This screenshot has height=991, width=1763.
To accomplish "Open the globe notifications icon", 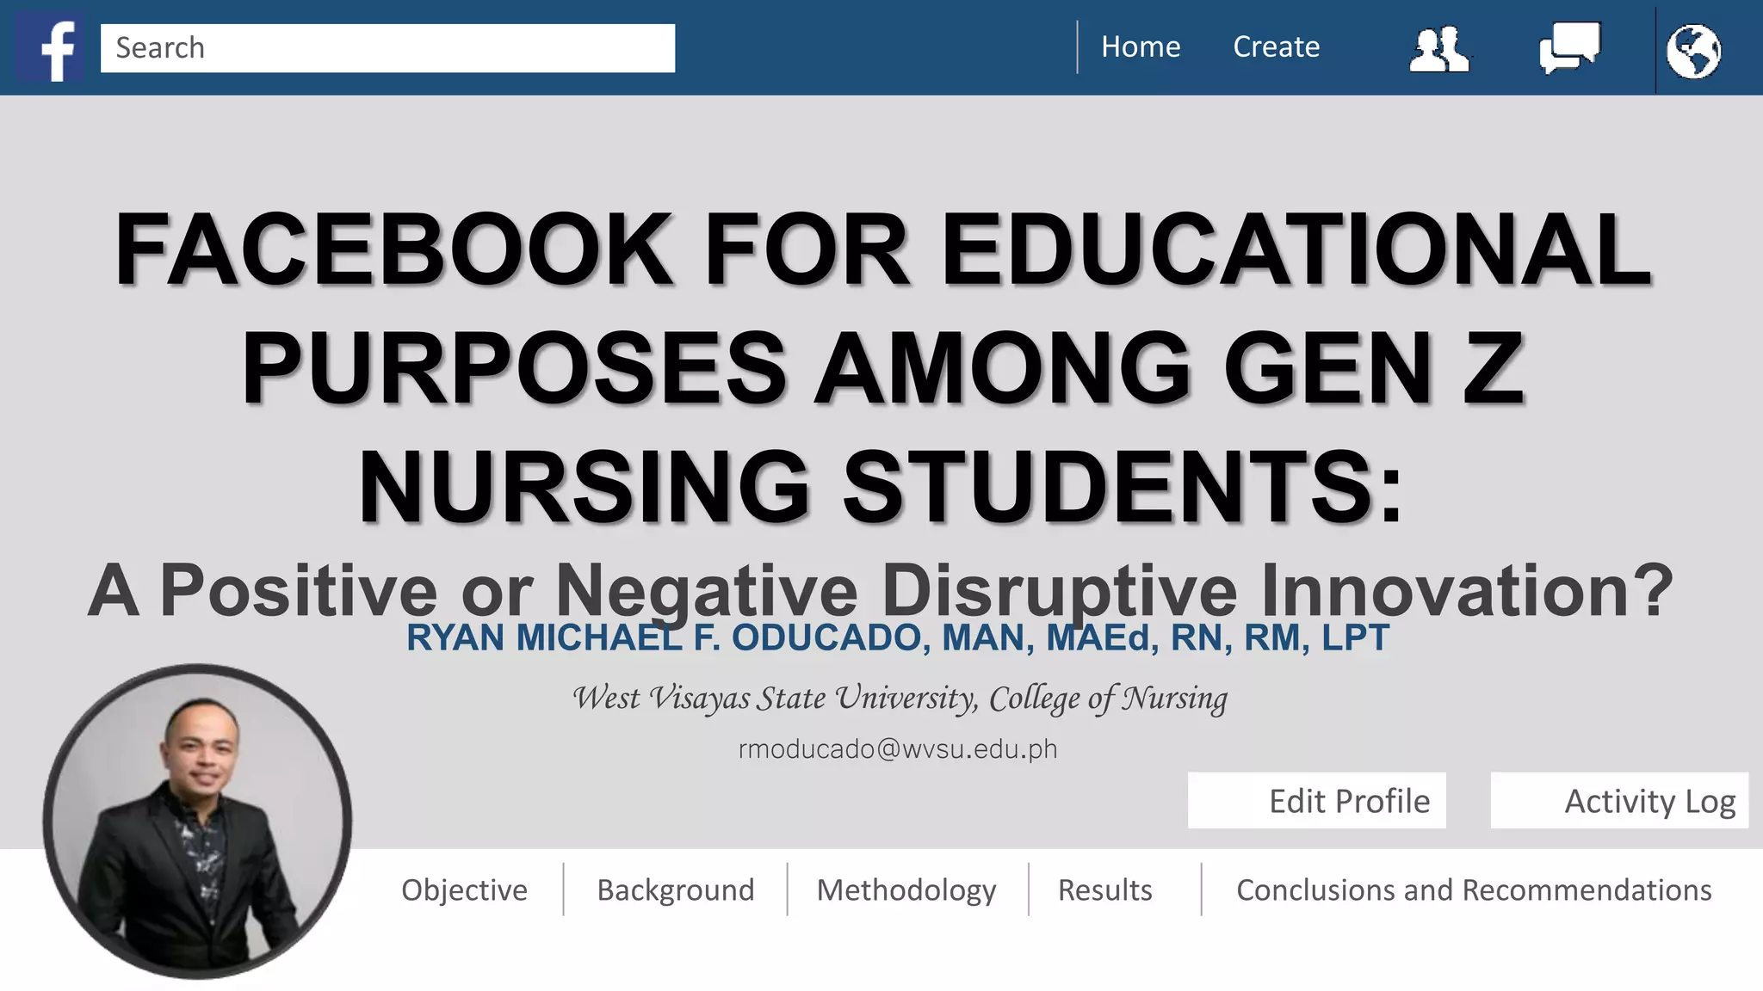I will pyautogui.click(x=1693, y=52).
